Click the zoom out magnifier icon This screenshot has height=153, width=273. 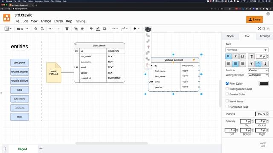pyautogui.click(x=42, y=28)
